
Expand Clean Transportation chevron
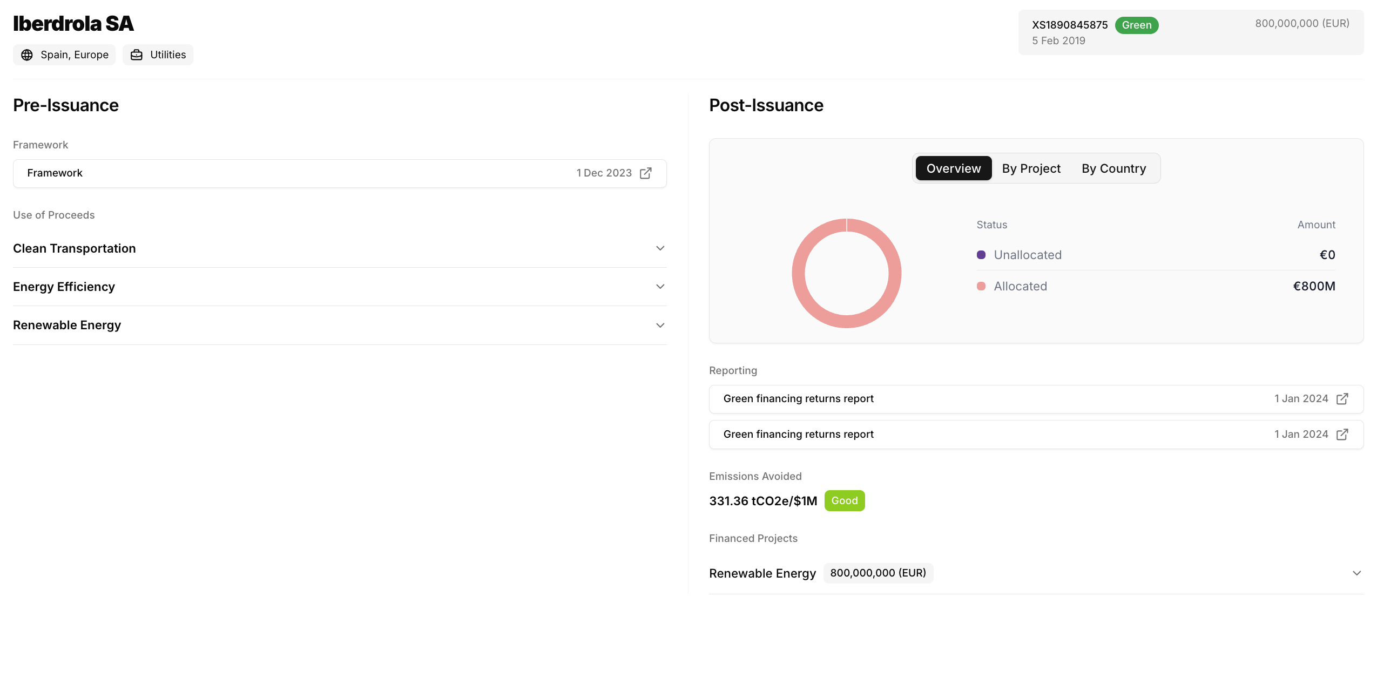click(x=660, y=248)
